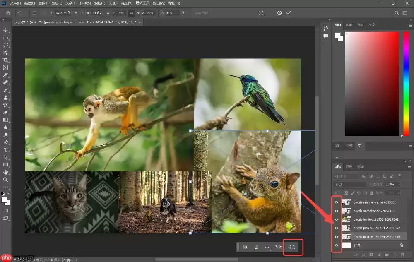Image resolution: width=414 pixels, height=262 pixels.
Task: Confirm the transform with the checkmark icon
Action: click(289, 13)
